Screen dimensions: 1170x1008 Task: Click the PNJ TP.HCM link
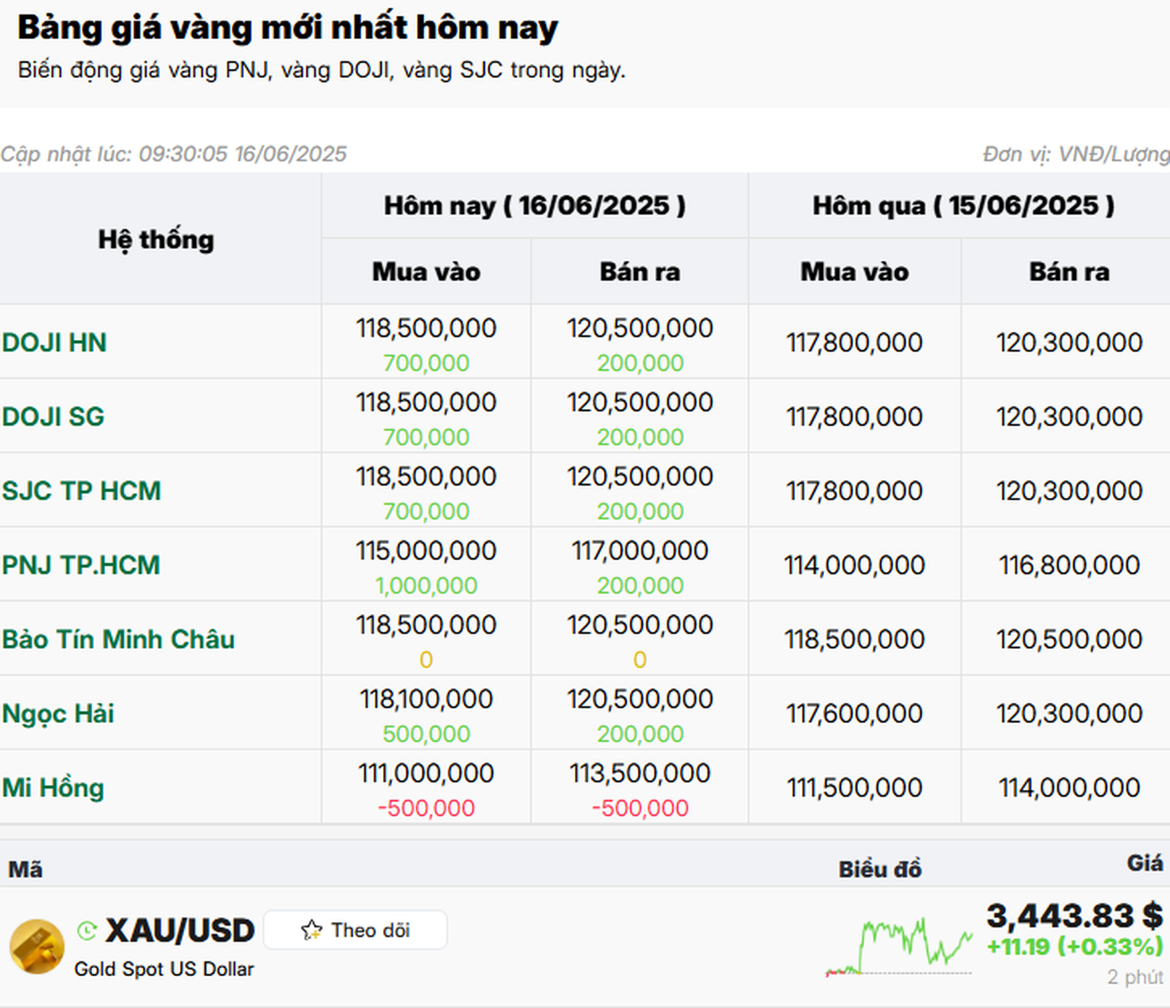pos(81,565)
